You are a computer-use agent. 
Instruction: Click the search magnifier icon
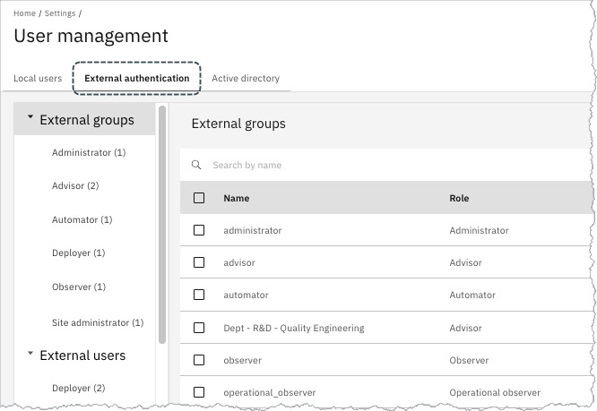click(196, 165)
